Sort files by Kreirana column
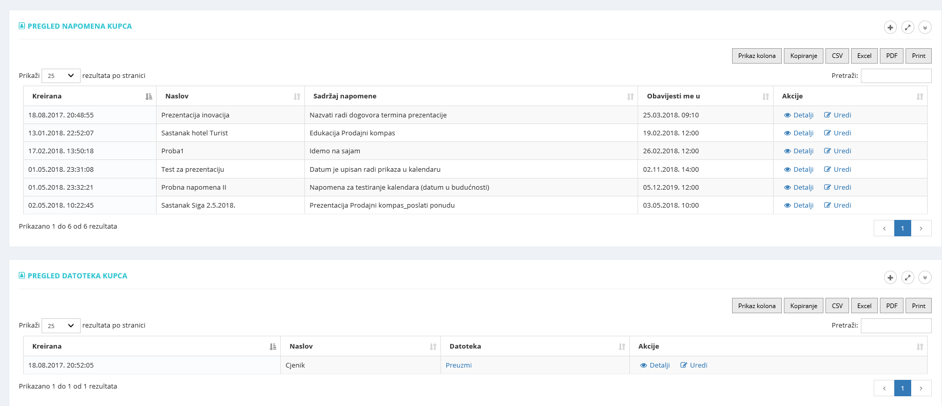 152,347
